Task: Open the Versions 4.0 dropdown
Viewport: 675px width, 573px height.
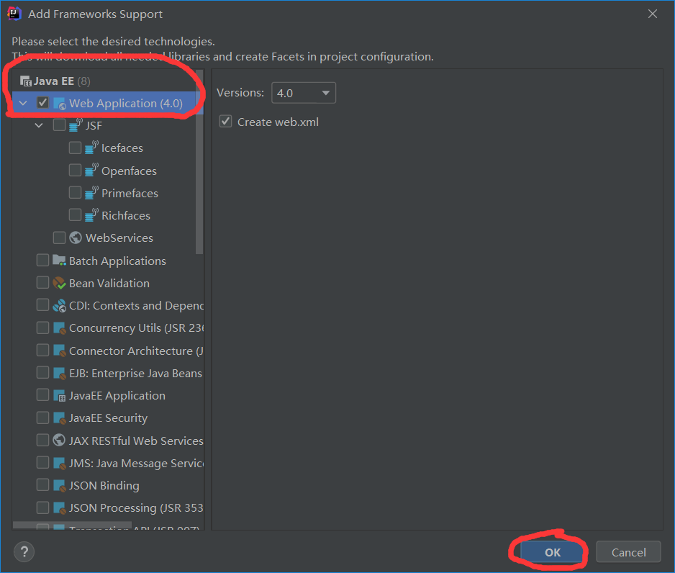Action: coord(304,93)
